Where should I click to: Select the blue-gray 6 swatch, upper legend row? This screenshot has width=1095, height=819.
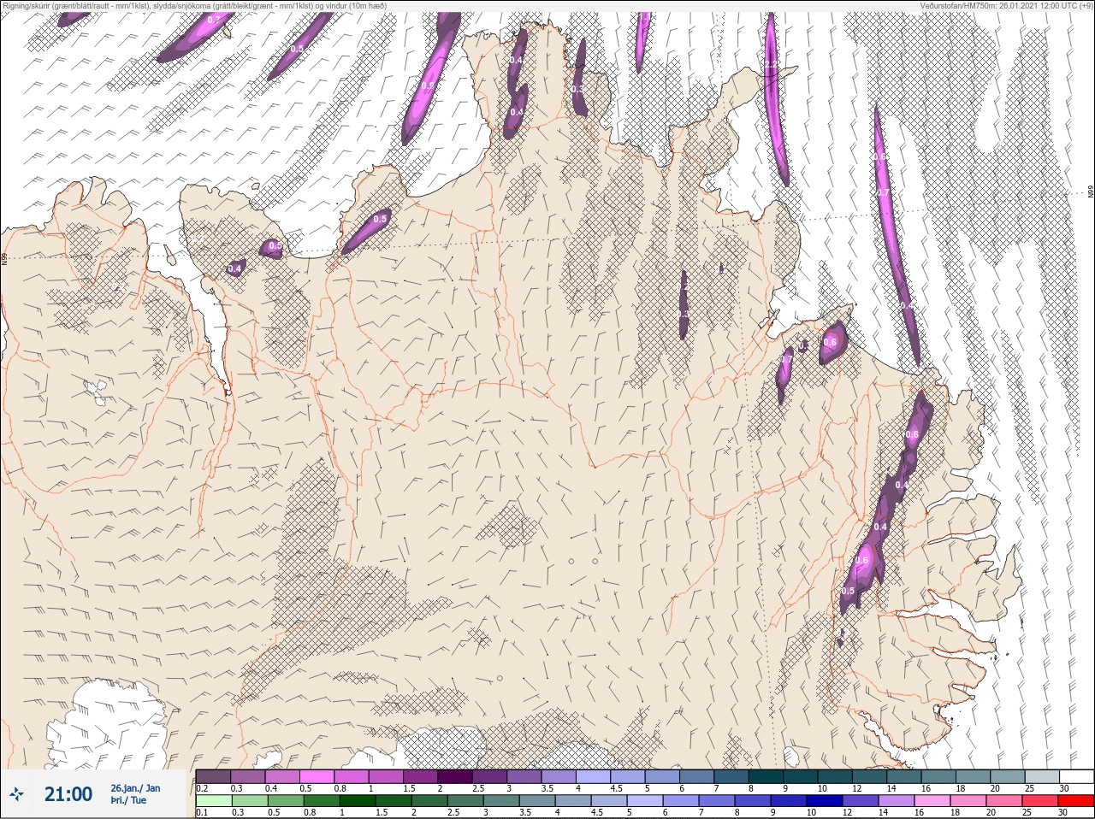point(696,776)
